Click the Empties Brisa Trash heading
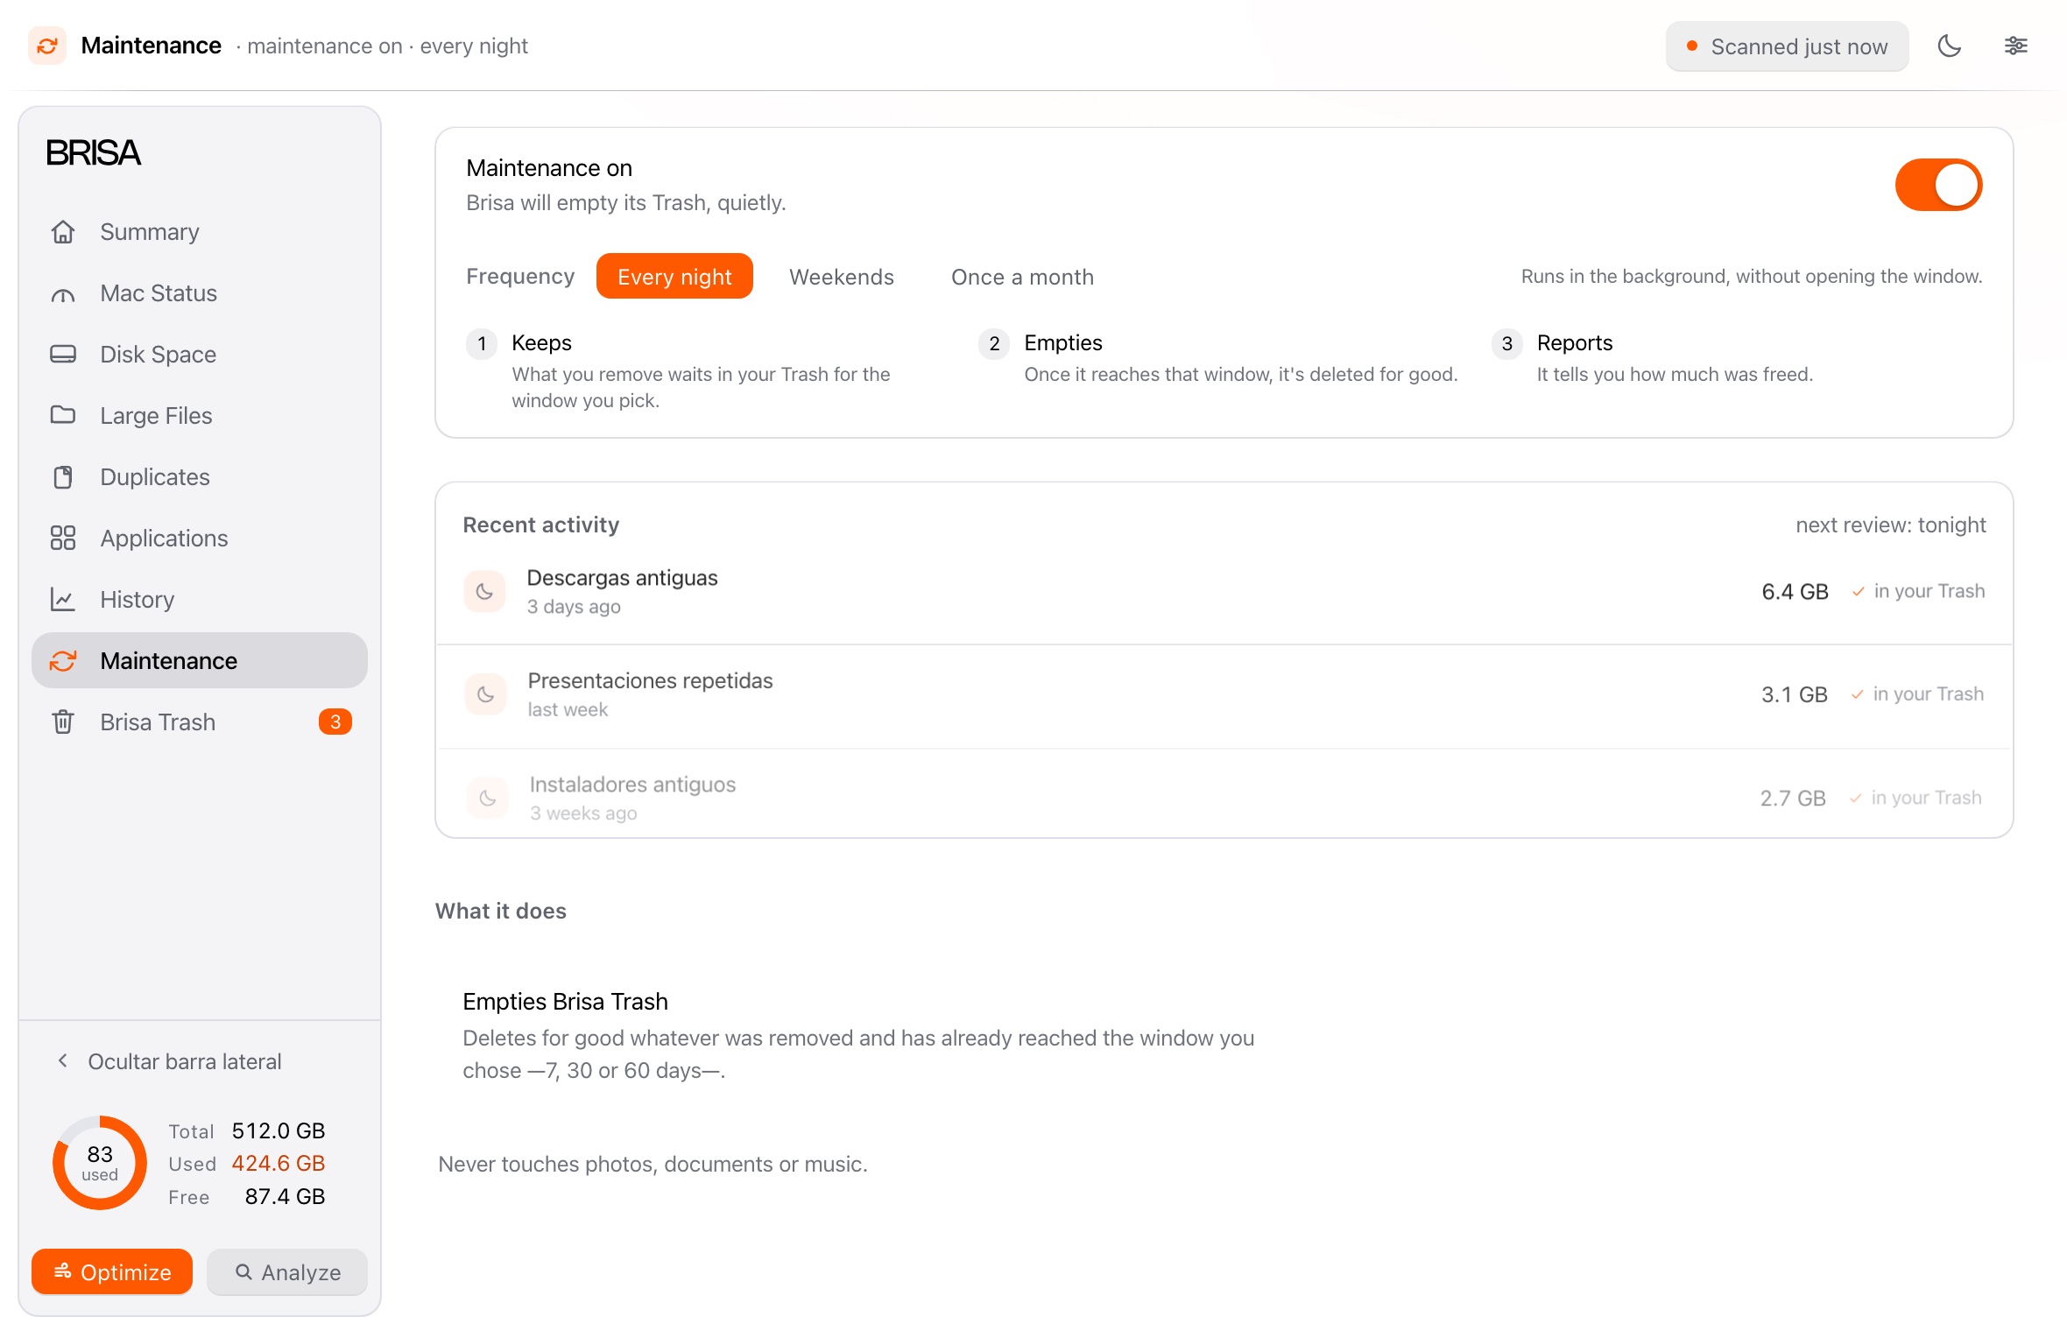The width and height of the screenshot is (2067, 1331). (565, 1002)
